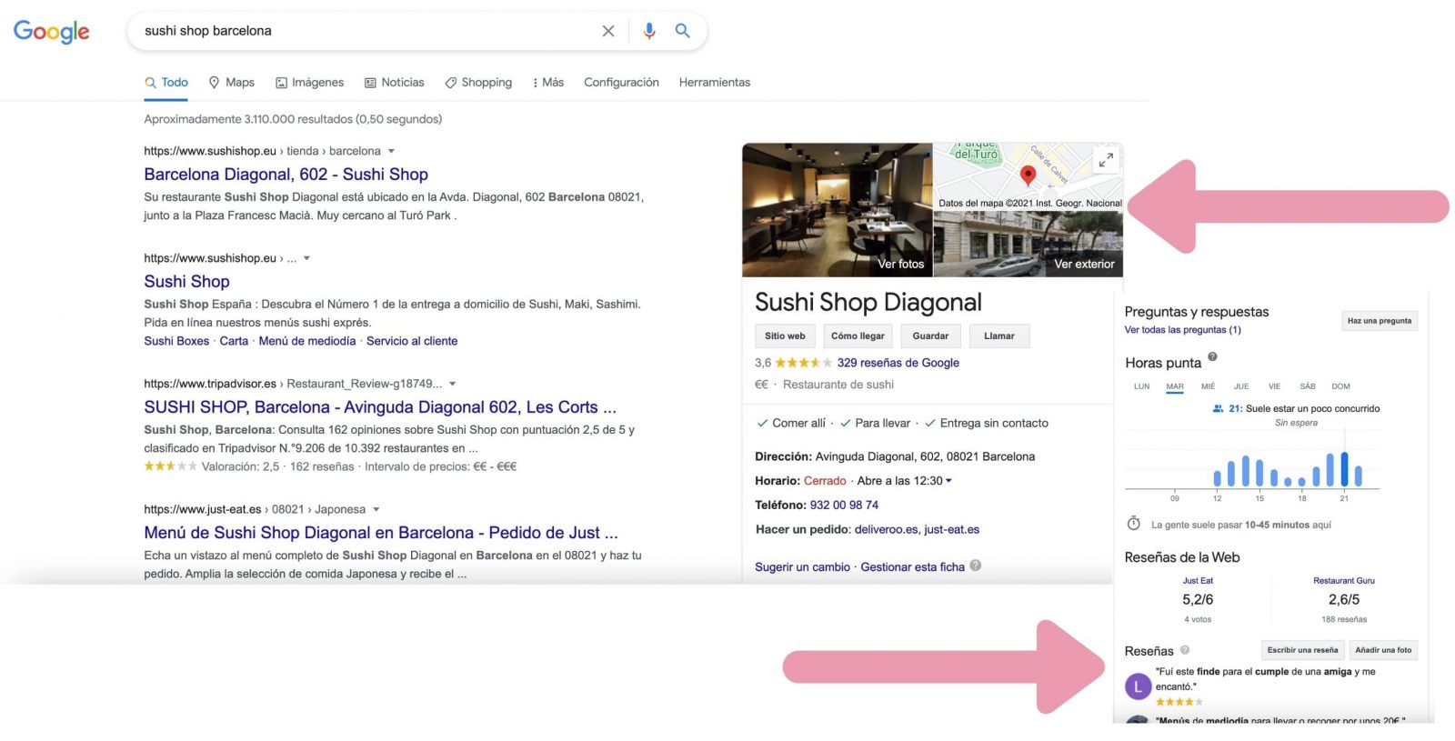Switch to the Maps tab
This screenshot has height=741, width=1455.
click(x=232, y=83)
